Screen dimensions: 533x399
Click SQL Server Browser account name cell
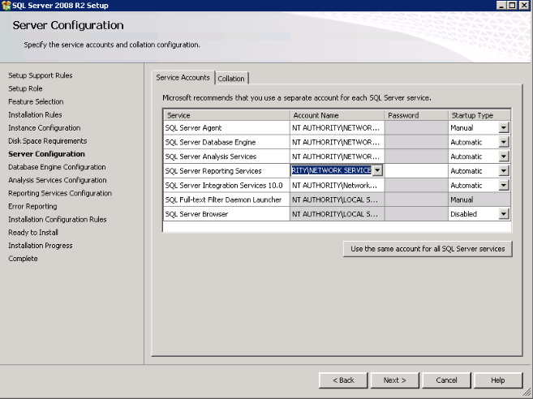click(x=337, y=214)
